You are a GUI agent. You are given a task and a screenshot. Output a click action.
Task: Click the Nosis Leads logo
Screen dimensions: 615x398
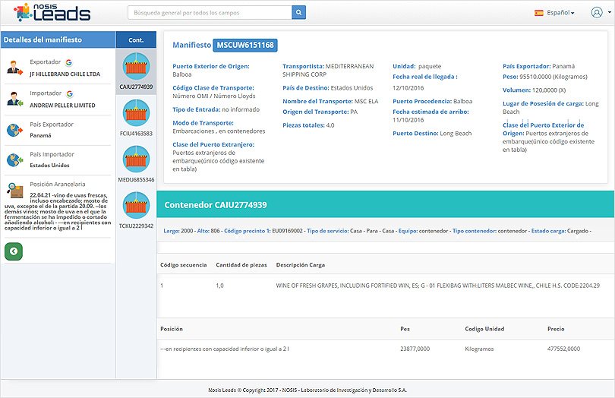click(x=52, y=12)
